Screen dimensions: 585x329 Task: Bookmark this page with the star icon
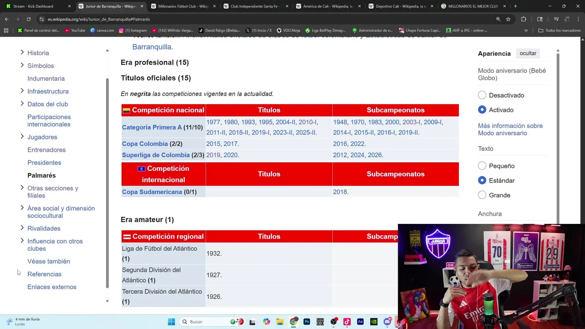[508, 19]
